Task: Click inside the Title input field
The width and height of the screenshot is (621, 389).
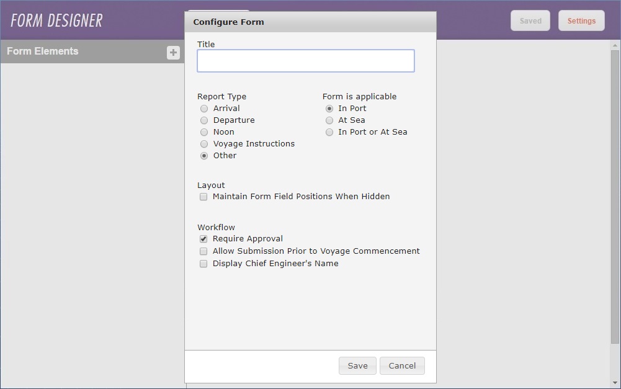Action: coord(305,61)
